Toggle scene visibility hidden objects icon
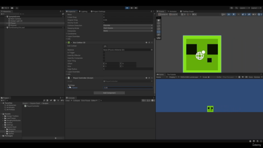263x148 pixels. click(x=249, y=14)
